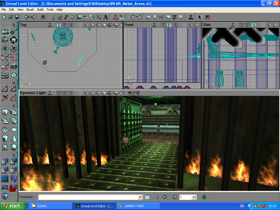Click the Play Level joystick icon

point(191,17)
